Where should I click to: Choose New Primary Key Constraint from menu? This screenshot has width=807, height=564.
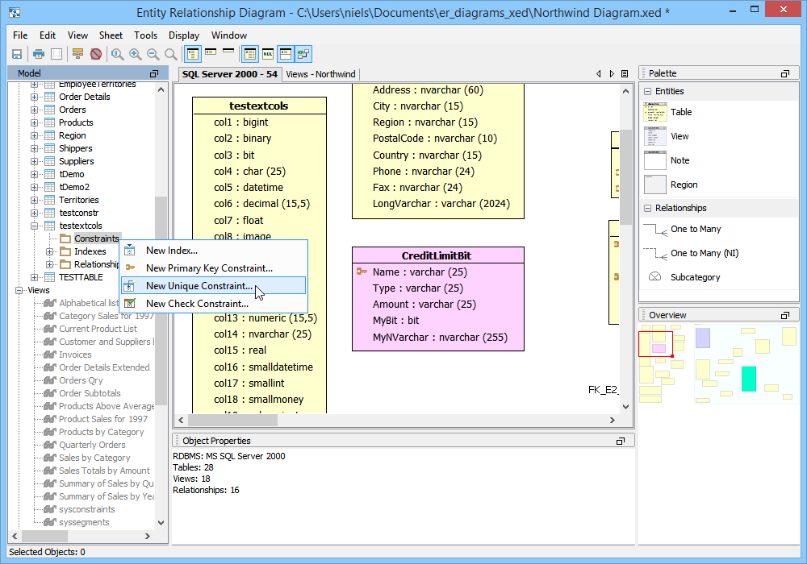coord(209,268)
